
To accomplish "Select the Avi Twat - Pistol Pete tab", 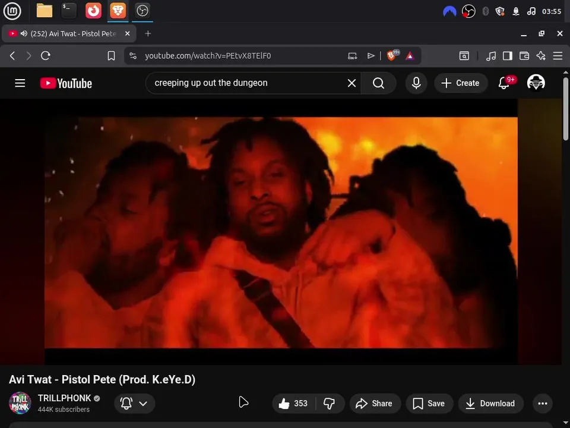I will coord(69,34).
